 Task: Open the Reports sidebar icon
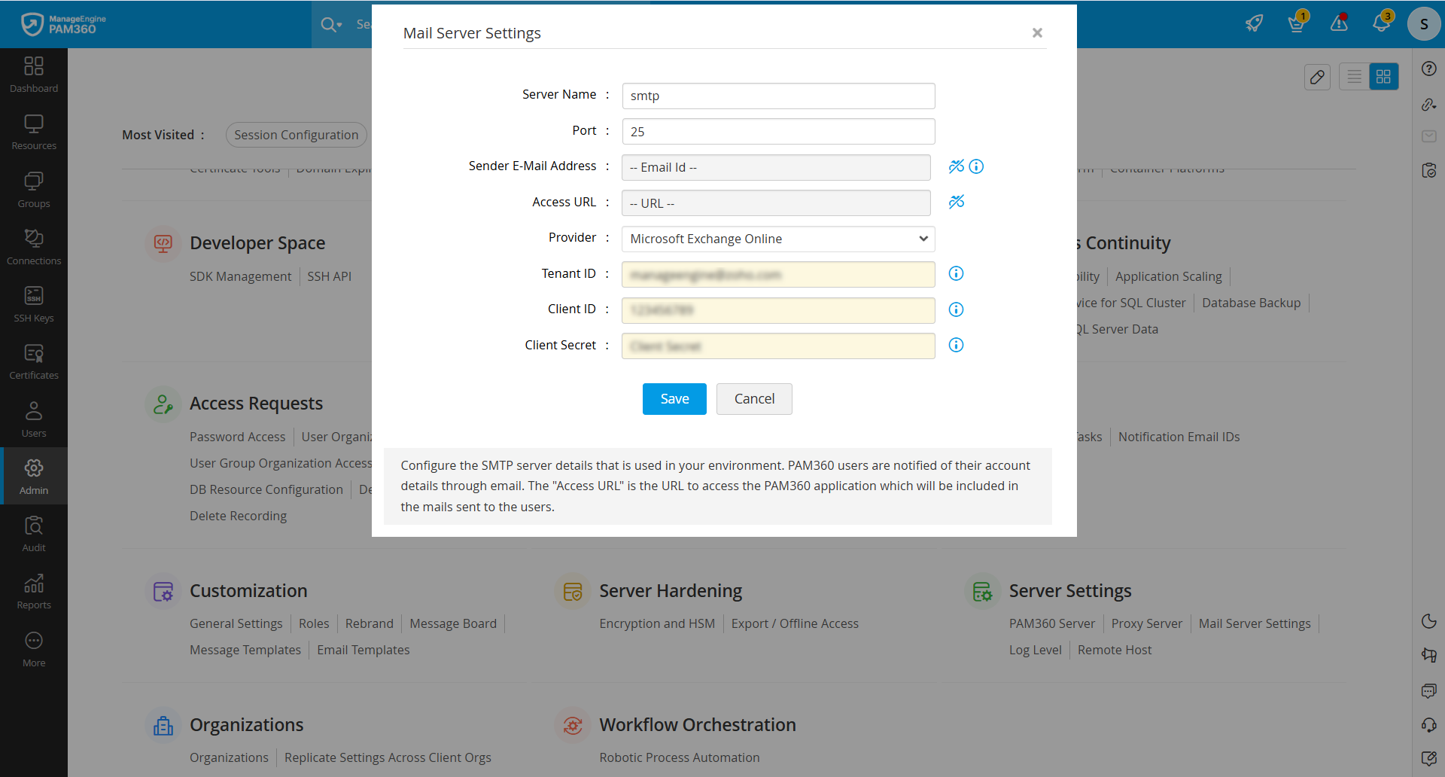(34, 590)
